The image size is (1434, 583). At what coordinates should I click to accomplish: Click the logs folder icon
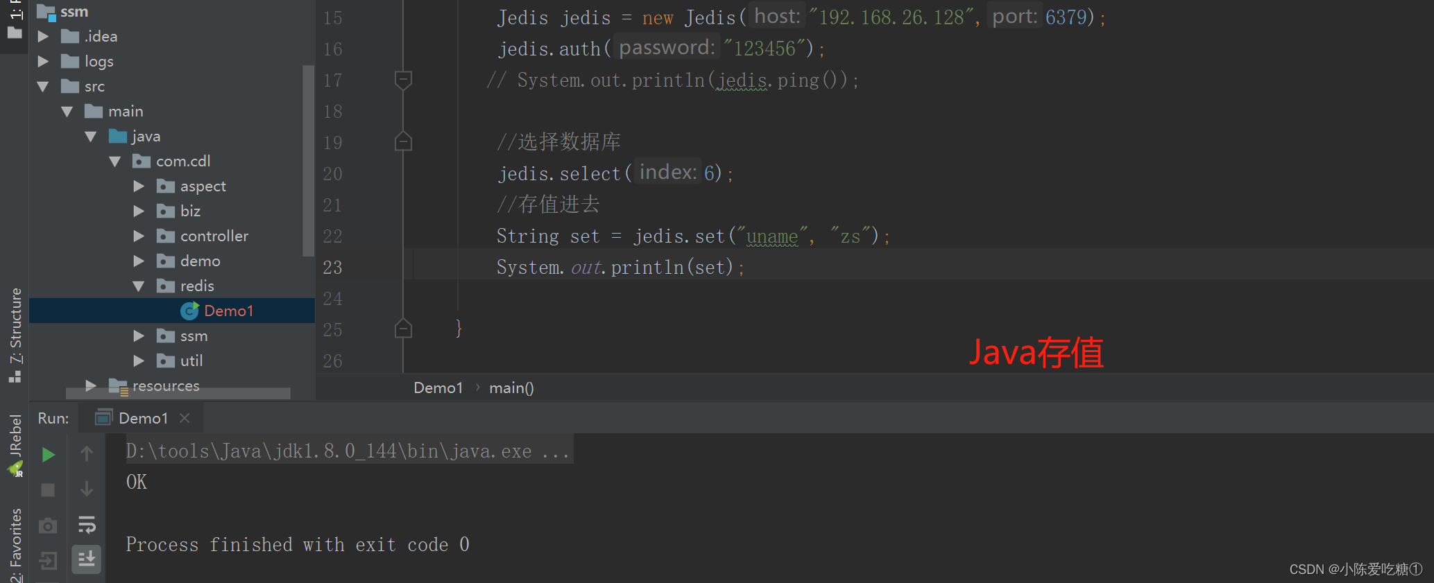click(x=70, y=61)
